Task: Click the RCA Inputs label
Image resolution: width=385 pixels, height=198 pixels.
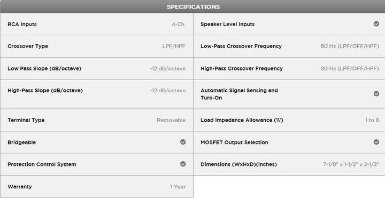Action: point(22,24)
